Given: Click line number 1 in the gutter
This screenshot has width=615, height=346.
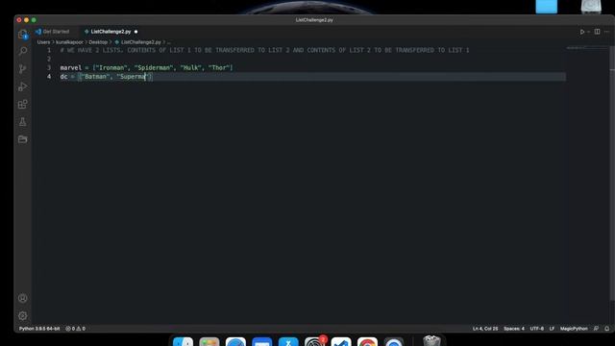Looking at the screenshot, I should (x=49, y=50).
